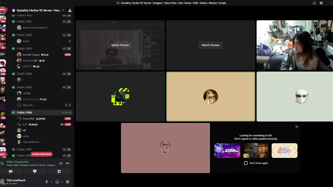Disconnect from voice with the hang-up icon
Screen dimensions: 333x187
(x=68, y=163)
